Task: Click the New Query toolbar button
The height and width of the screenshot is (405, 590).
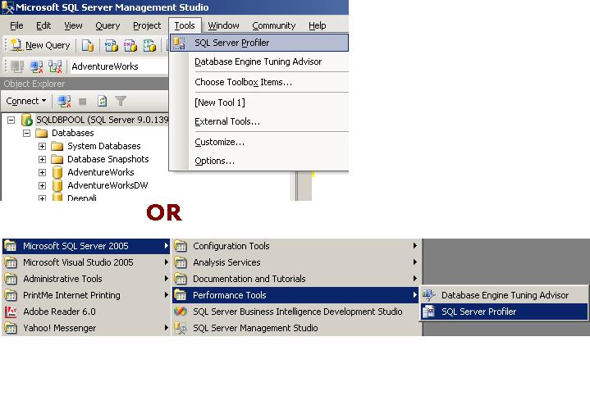Action: tap(39, 45)
